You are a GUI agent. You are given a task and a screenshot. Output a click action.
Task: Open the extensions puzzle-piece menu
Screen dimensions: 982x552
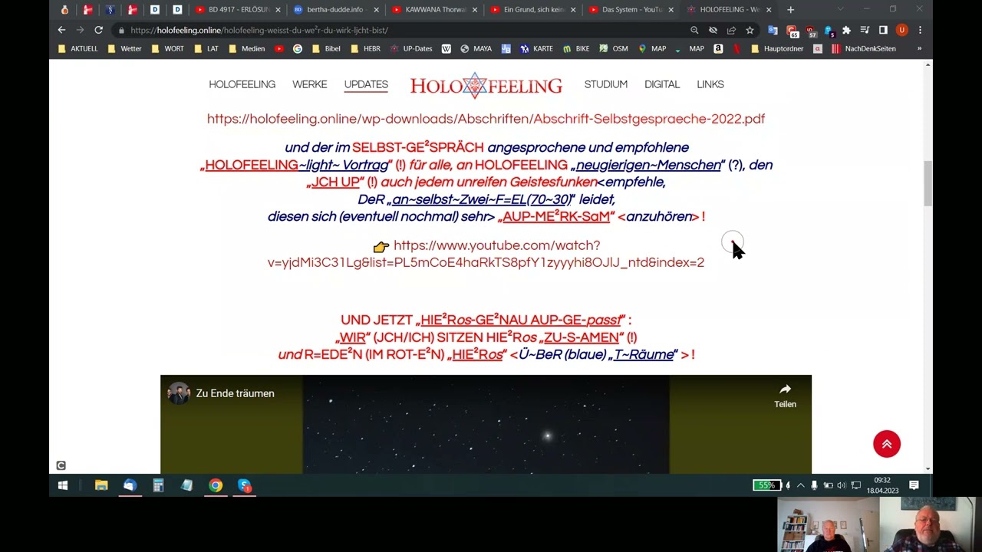pyautogui.click(x=846, y=30)
